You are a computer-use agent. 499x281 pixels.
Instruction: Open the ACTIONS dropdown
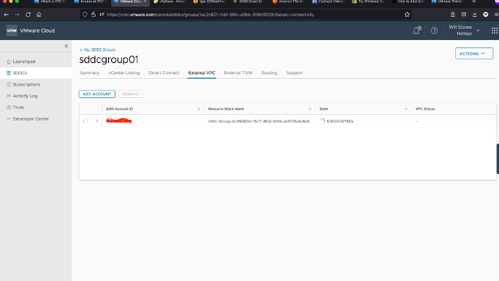pos(474,54)
